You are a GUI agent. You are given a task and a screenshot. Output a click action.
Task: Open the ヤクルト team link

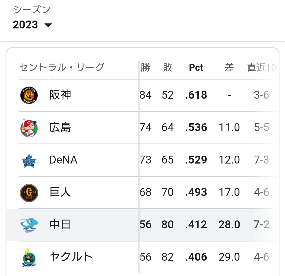71,257
